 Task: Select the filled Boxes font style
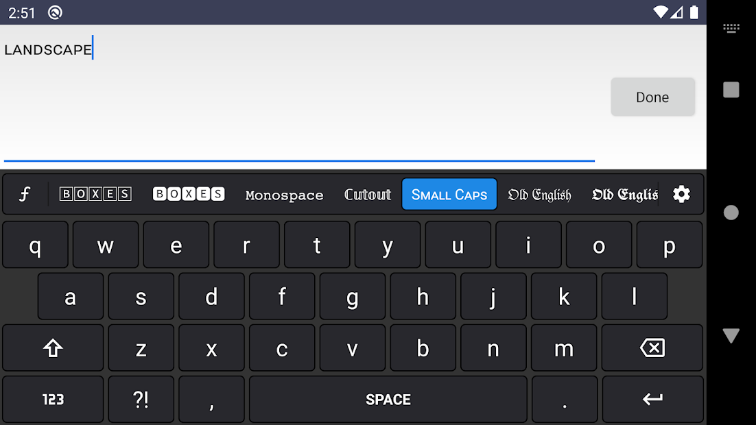[x=189, y=194]
